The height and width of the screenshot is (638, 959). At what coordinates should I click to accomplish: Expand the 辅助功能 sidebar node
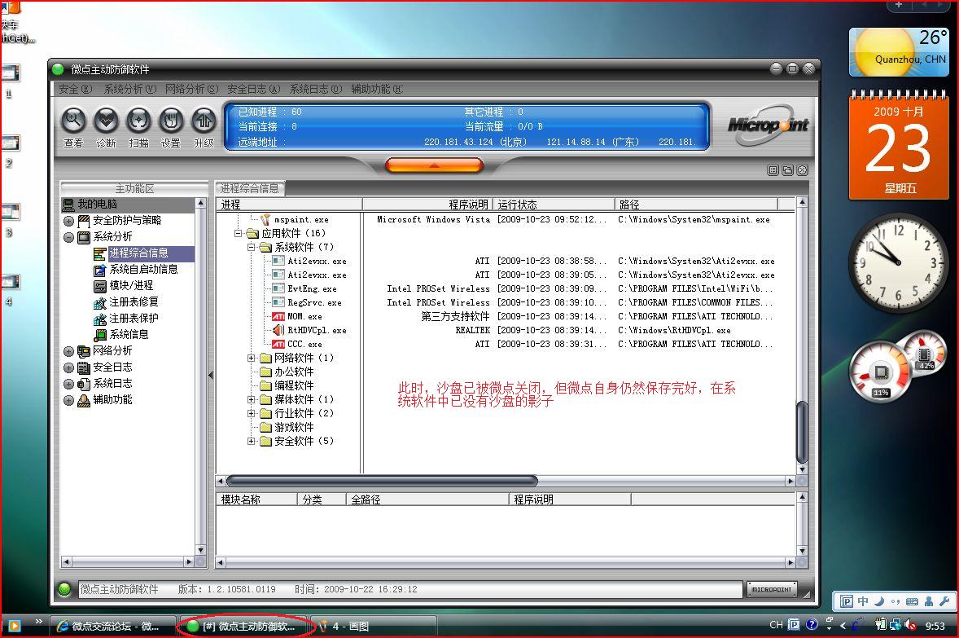click(x=68, y=400)
